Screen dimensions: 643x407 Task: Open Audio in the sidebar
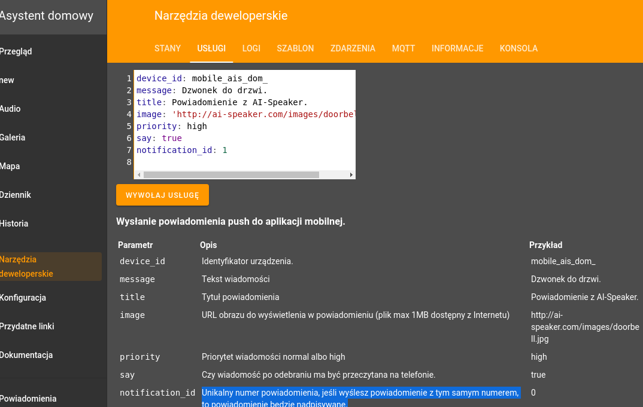[x=10, y=109]
